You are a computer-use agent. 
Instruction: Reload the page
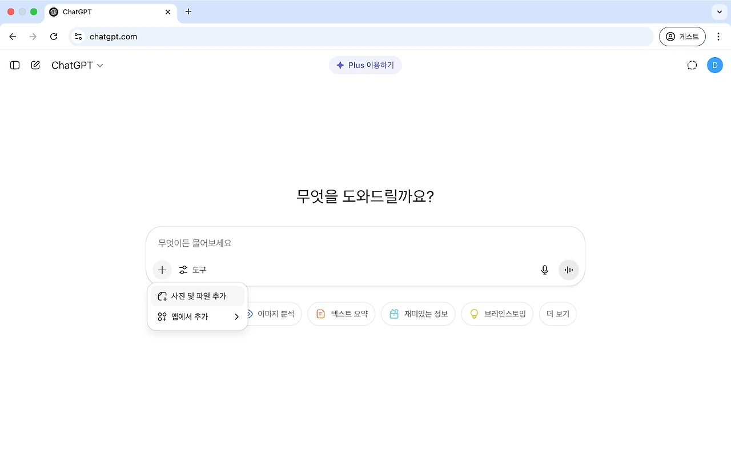pyautogui.click(x=54, y=36)
